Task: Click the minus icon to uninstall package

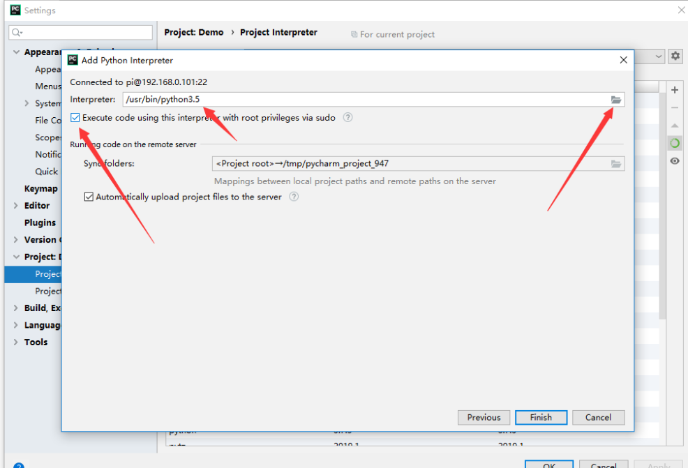Action: [675, 107]
